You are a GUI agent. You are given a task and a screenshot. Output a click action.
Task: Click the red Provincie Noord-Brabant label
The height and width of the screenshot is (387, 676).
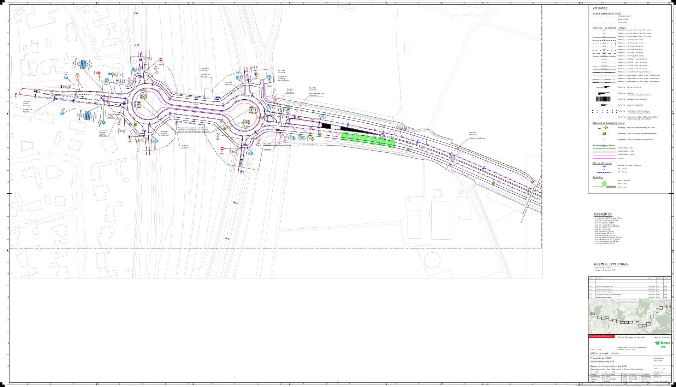click(x=601, y=336)
